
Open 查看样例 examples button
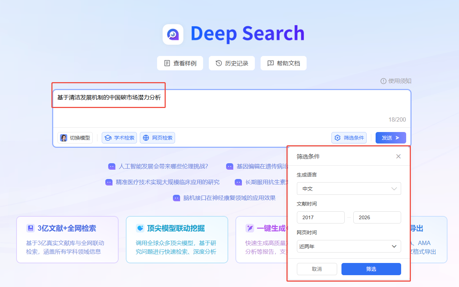(x=180, y=63)
